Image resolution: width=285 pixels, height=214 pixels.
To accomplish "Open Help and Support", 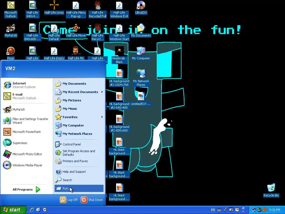I will click(x=79, y=172).
